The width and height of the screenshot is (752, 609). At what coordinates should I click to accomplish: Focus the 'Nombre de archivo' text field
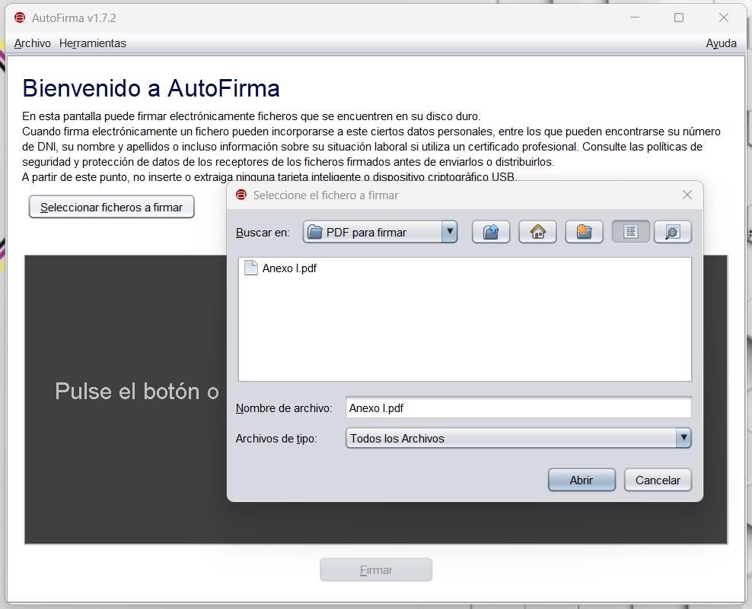(518, 408)
